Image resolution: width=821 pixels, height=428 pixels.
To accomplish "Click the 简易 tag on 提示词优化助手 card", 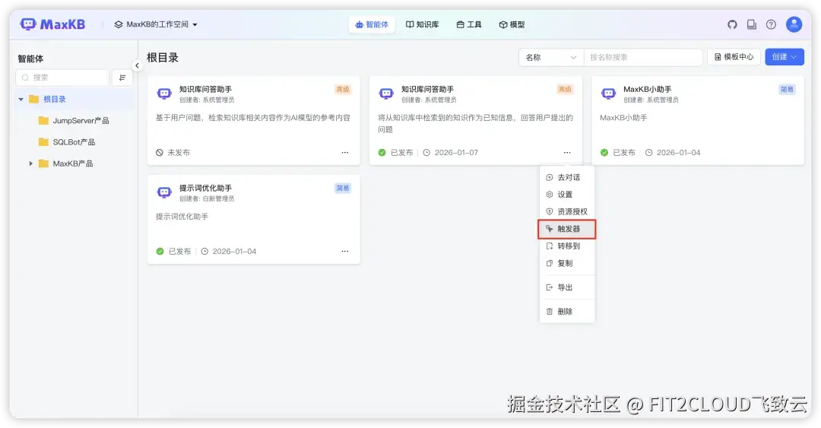I will 342,188.
